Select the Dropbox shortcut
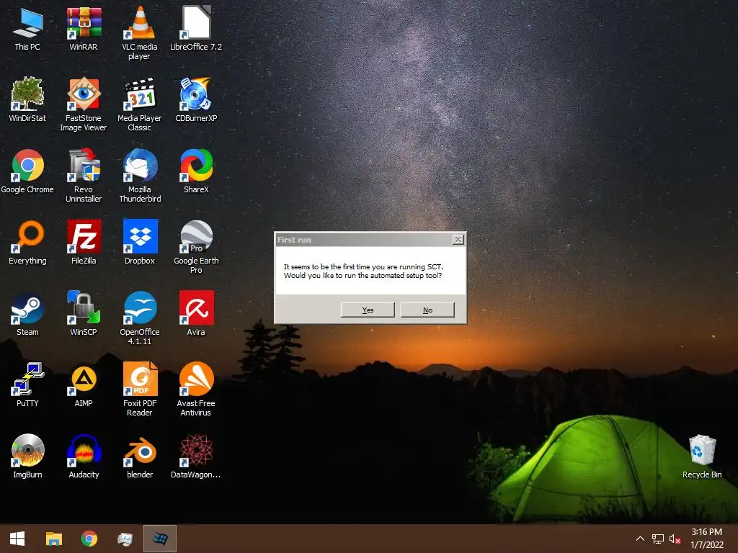738x553 pixels. pos(140,243)
